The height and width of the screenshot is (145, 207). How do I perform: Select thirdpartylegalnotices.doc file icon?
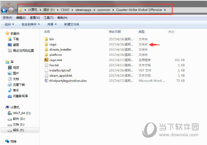[46, 81]
